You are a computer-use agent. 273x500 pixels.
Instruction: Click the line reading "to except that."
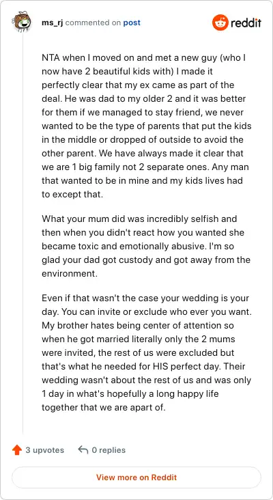click(72, 194)
